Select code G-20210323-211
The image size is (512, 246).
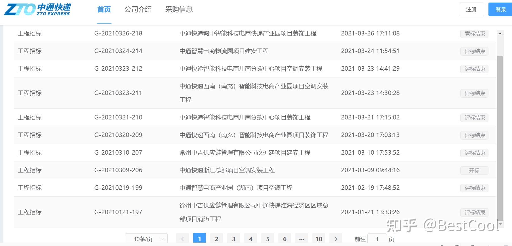118,93
